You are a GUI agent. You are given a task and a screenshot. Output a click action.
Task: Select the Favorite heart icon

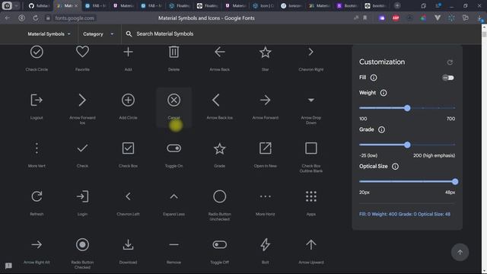82,52
